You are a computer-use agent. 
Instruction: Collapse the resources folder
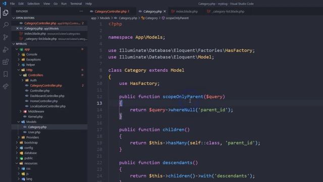(17, 163)
